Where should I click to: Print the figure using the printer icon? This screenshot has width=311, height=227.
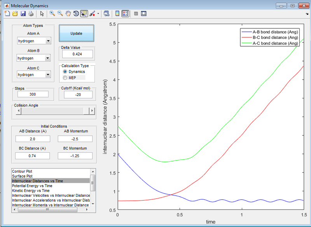(x=31, y=14)
